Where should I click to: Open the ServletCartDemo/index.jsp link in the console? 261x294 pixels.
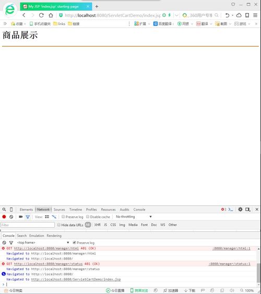click(76, 279)
